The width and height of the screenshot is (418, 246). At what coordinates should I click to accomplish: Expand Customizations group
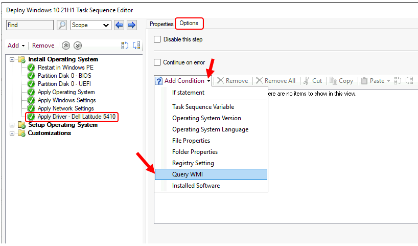click(12, 133)
